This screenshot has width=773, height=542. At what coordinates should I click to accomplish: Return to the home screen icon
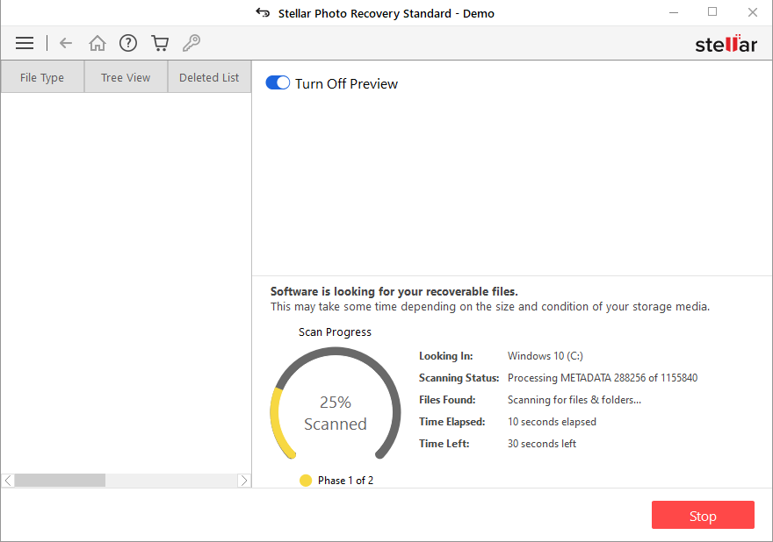pos(98,43)
